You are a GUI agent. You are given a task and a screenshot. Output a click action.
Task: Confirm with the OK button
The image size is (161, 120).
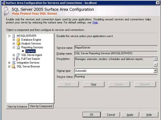pyautogui.click(x=92, y=115)
